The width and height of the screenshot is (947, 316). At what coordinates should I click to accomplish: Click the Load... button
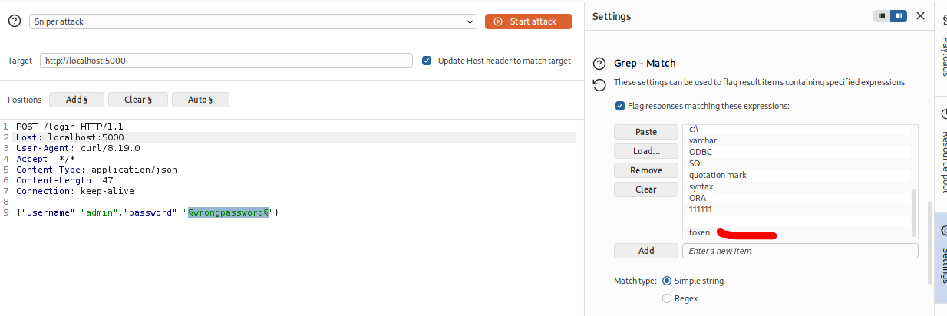[646, 151]
